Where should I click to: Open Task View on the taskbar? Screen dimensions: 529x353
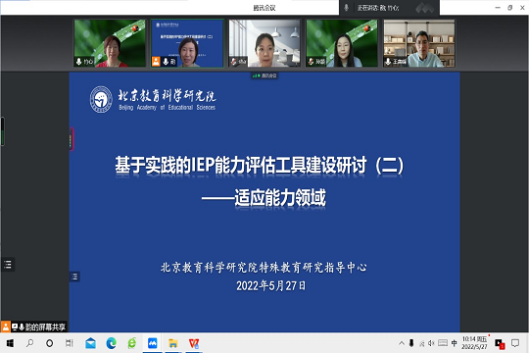[x=70, y=343]
